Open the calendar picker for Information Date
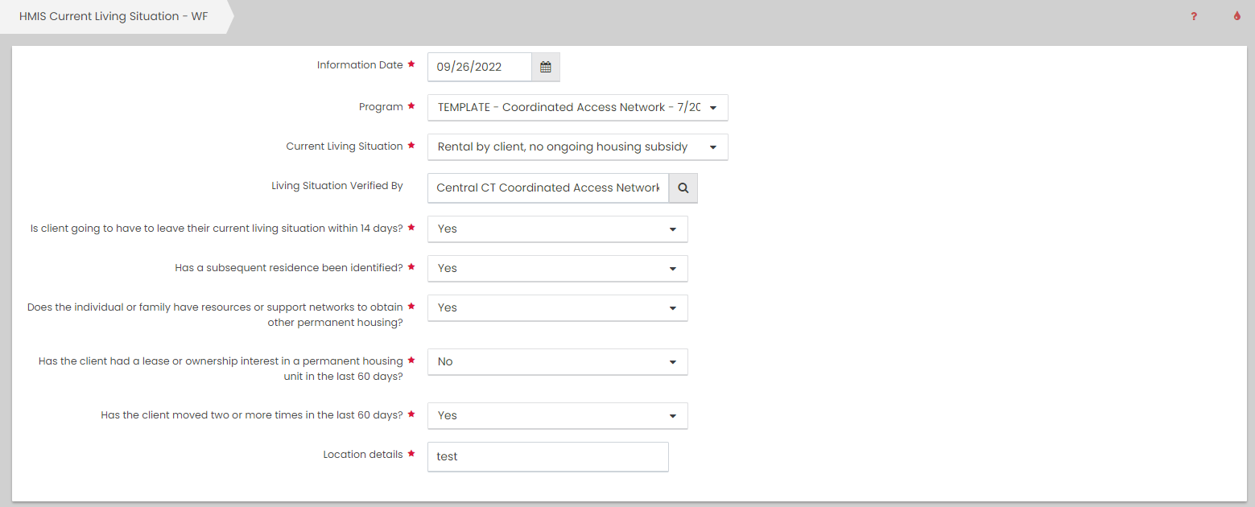 pos(545,68)
